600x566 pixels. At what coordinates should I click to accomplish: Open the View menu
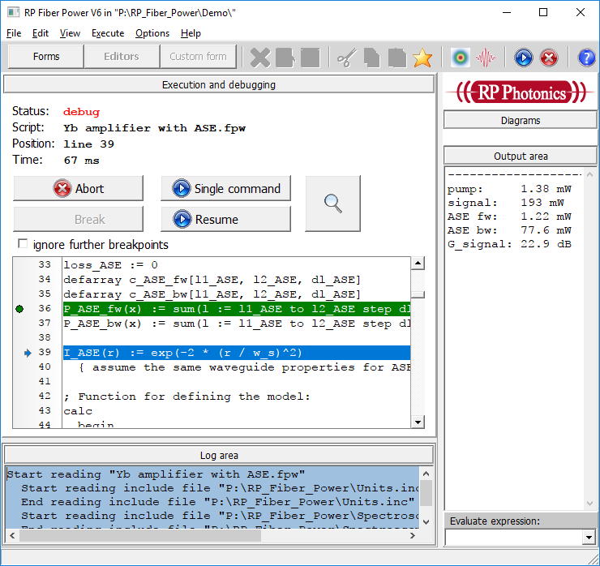(x=70, y=33)
